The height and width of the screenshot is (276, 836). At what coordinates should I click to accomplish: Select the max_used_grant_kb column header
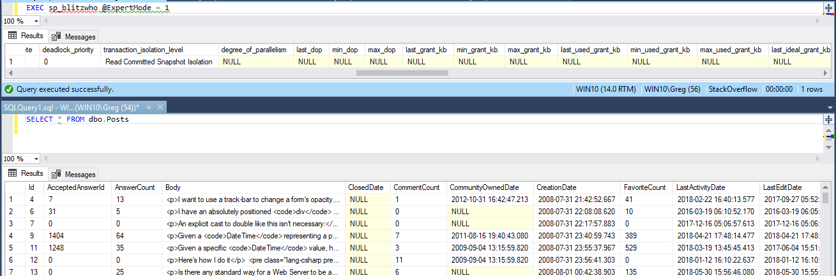(x=733, y=50)
